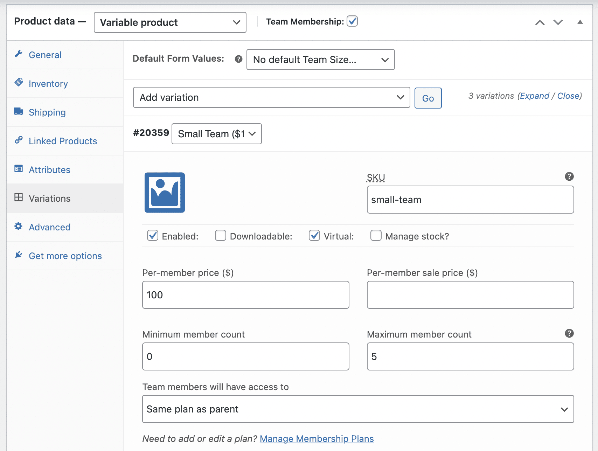Open the Variable product type dropdown
Image resolution: width=598 pixels, height=451 pixels.
[170, 22]
